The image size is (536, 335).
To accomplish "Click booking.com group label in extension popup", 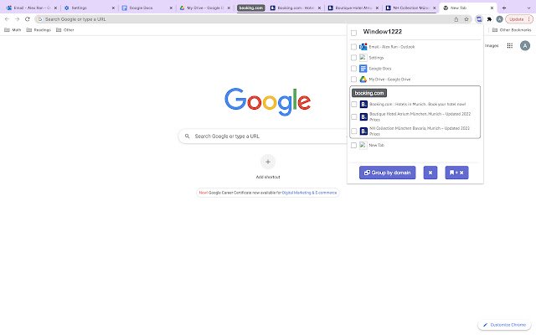I will click(x=369, y=93).
